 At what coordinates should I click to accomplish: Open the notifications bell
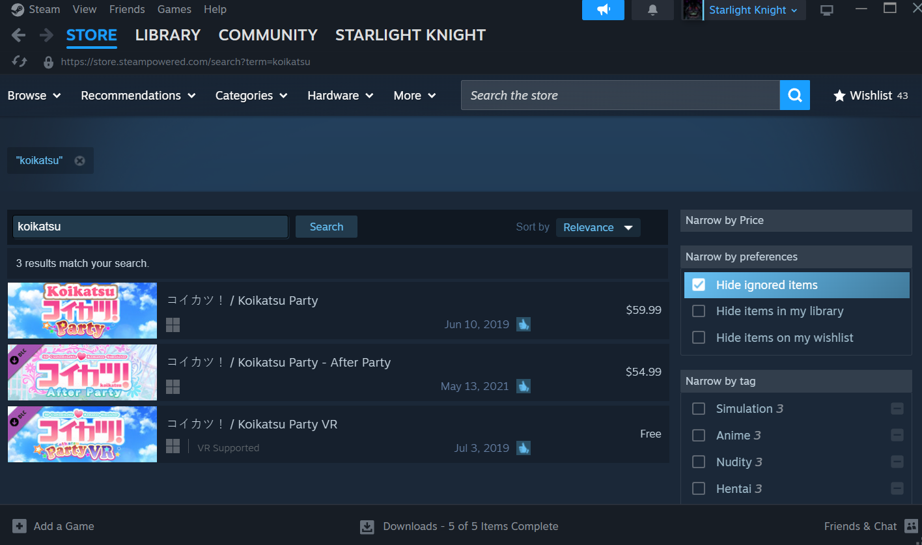pyautogui.click(x=652, y=10)
